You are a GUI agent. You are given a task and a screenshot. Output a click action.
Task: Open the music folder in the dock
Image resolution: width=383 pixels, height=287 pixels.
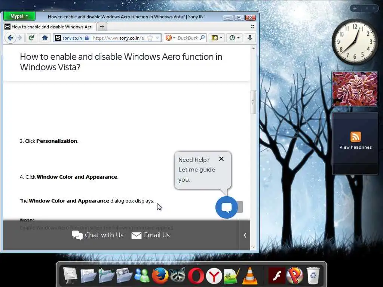pos(106,276)
